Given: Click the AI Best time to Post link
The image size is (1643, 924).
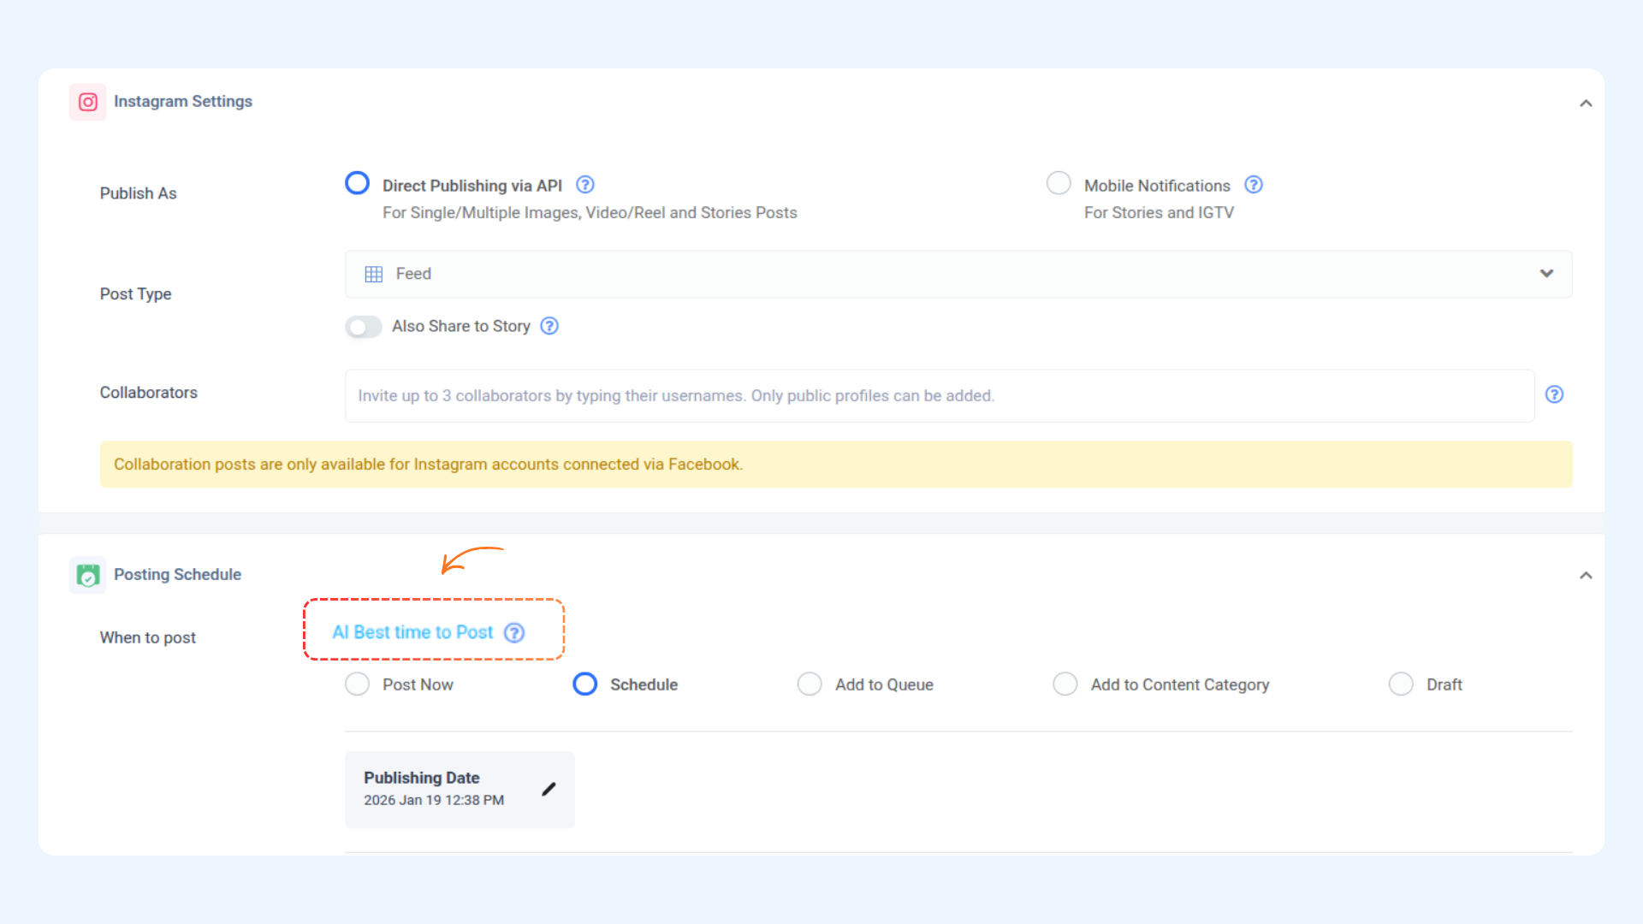Looking at the screenshot, I should (412, 632).
